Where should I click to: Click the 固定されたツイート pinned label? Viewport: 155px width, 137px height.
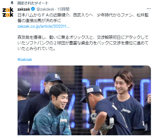pyautogui.click(x=33, y=3)
